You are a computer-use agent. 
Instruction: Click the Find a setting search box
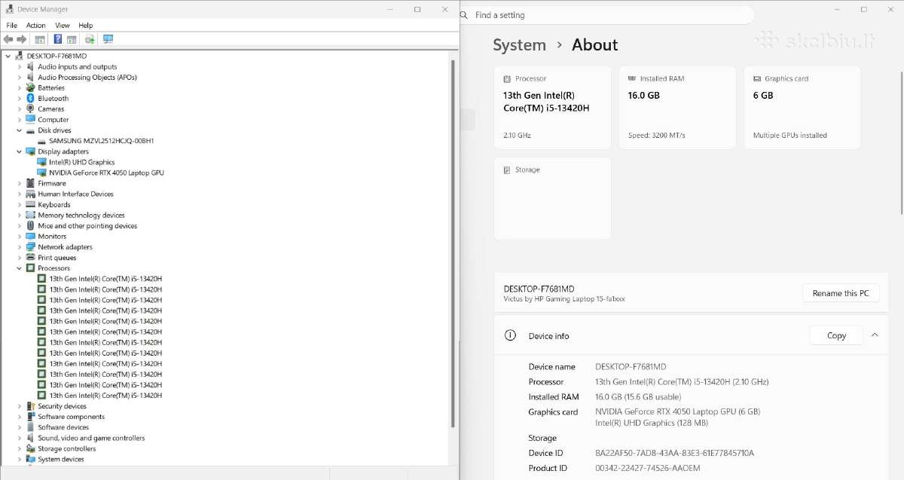pyautogui.click(x=606, y=15)
